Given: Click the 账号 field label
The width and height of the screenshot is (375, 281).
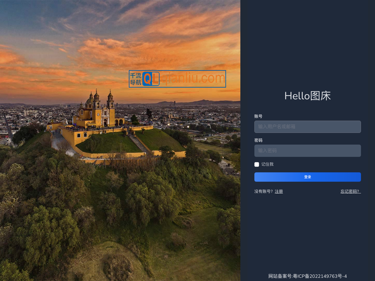Looking at the screenshot, I should [258, 116].
